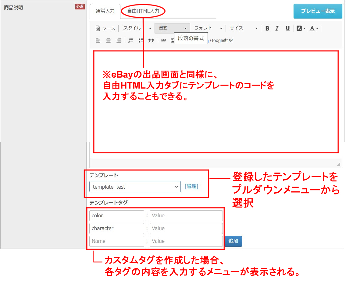Screen dimensions: 346x283
Task: Toggle bold formatting
Action: tap(267, 28)
